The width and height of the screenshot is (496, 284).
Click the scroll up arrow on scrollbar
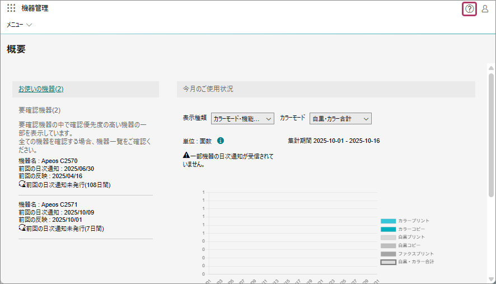click(491, 67)
